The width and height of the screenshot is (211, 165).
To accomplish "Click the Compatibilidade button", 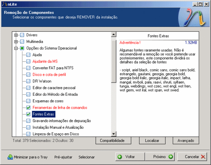I will coord(113,140).
